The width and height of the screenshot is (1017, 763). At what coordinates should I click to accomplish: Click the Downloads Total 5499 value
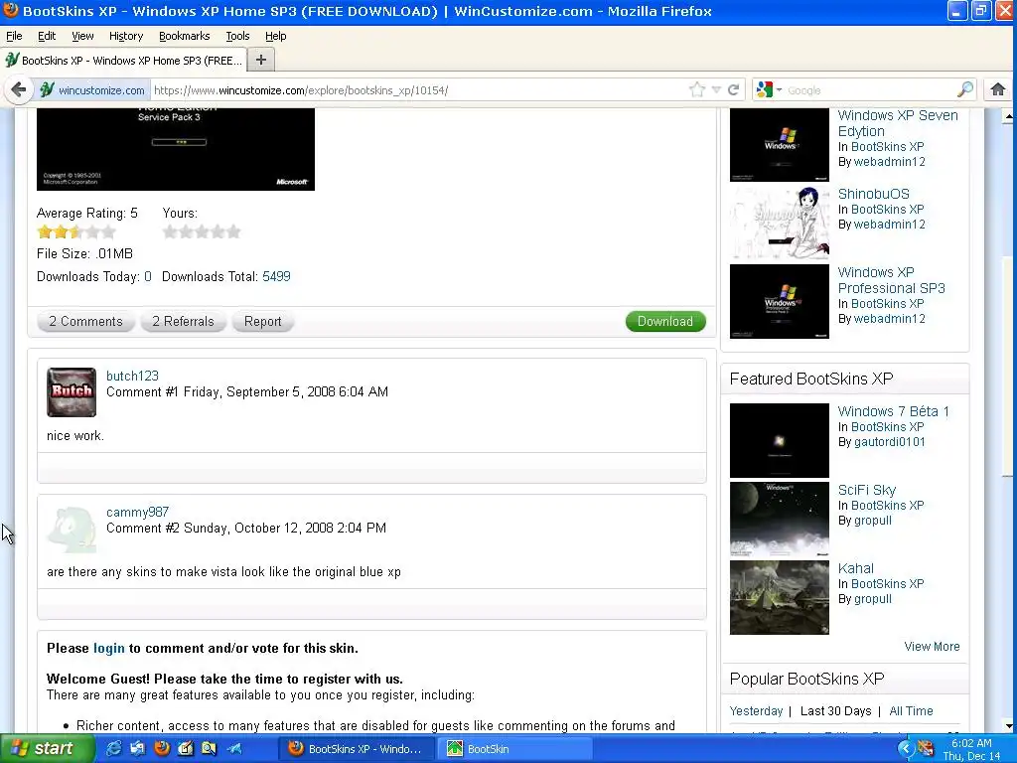(276, 276)
